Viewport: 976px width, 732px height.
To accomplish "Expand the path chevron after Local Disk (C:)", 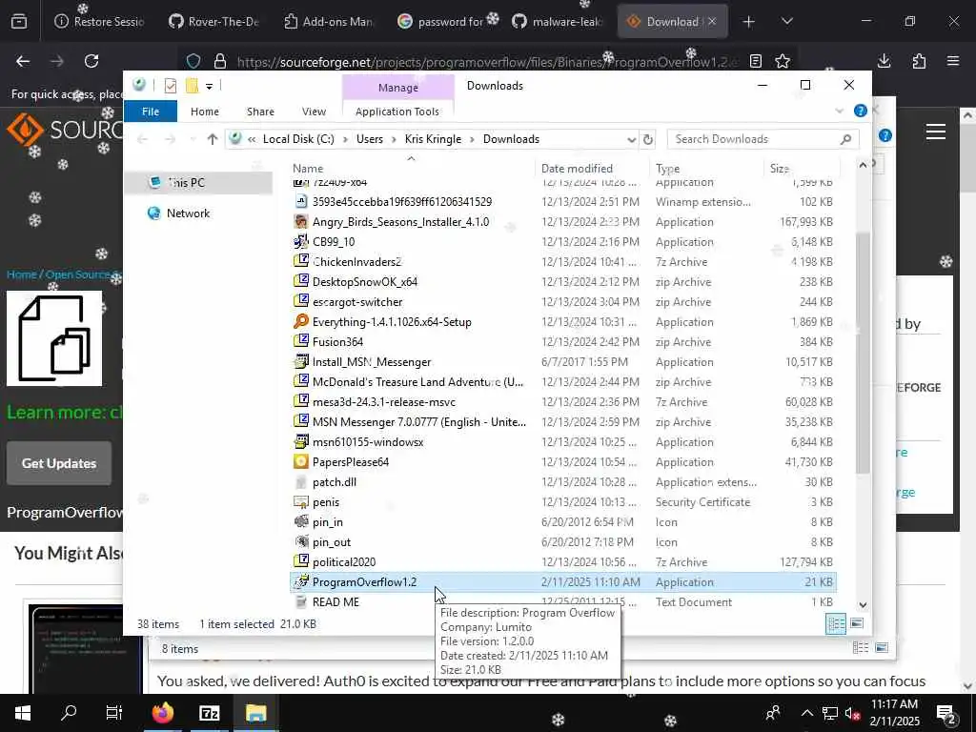I will (x=345, y=139).
